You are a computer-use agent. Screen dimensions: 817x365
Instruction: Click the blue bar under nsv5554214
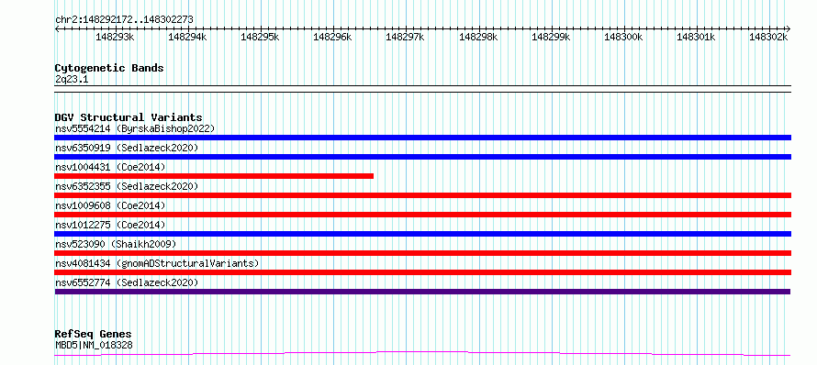[422, 138]
